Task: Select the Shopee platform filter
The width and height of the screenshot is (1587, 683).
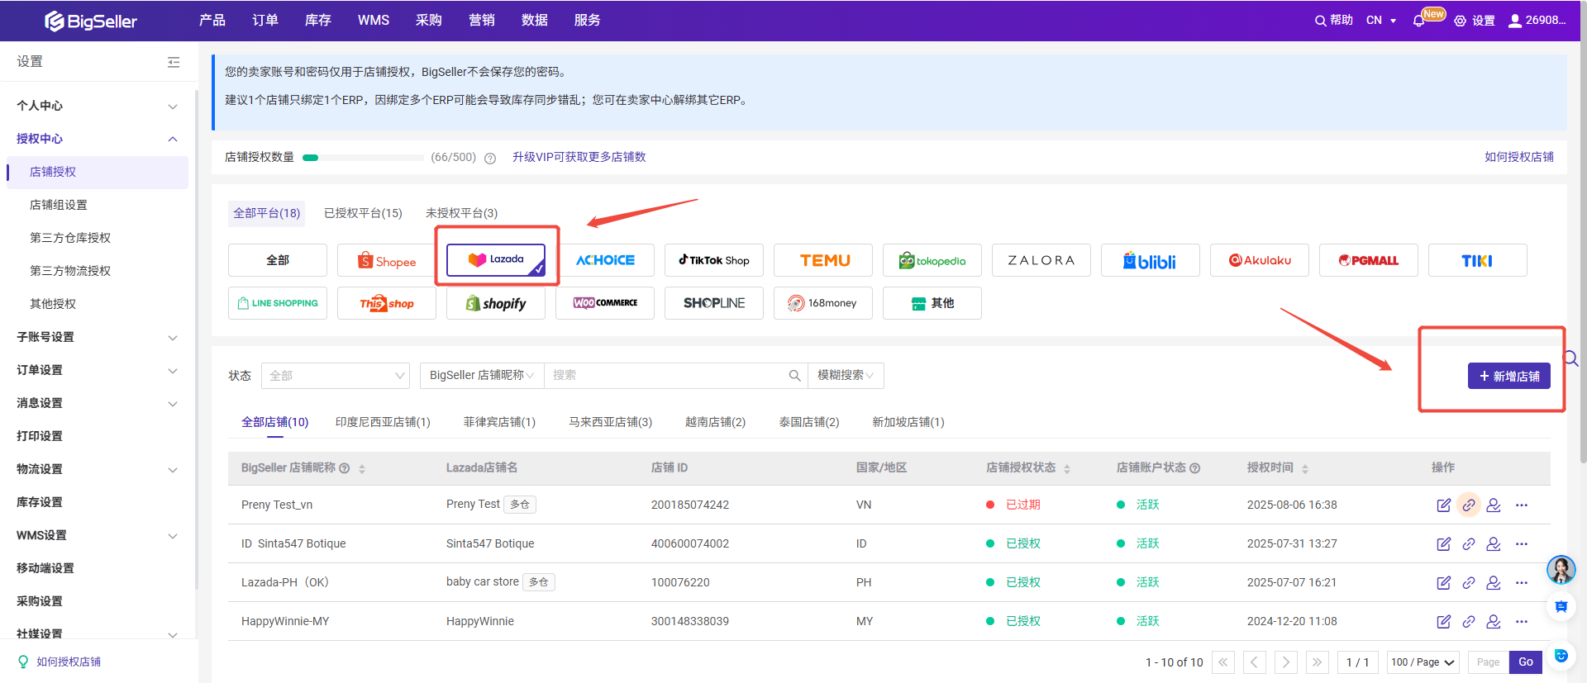Action: [x=386, y=261]
